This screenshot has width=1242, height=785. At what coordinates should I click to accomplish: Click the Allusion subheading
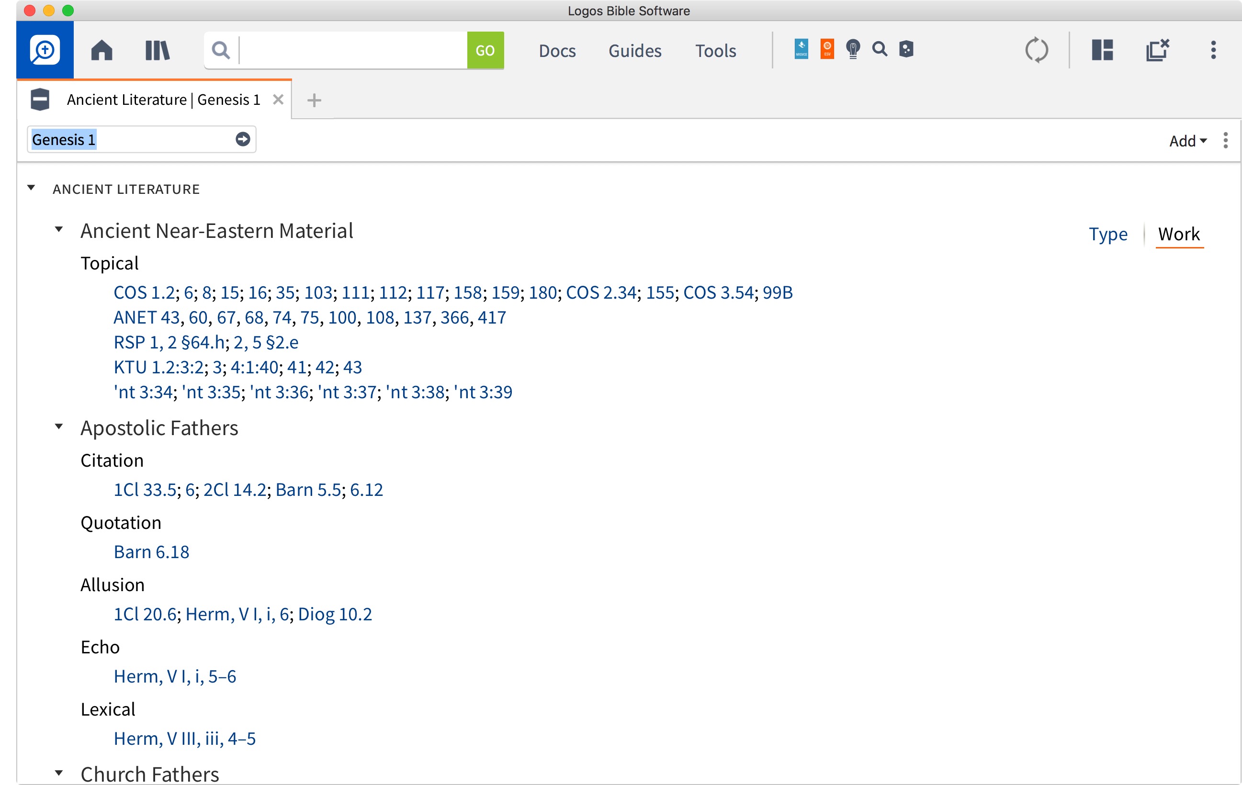[x=113, y=585]
